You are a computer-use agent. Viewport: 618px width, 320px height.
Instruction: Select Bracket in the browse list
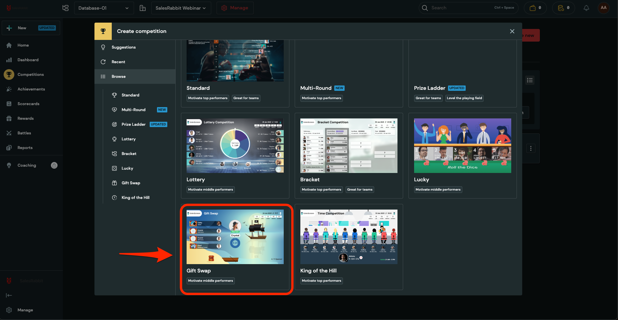(x=129, y=154)
